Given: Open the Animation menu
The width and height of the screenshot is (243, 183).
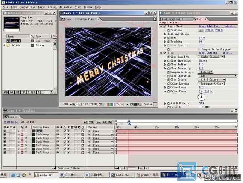Looking at the screenshot, I should pyautogui.click(x=66, y=7).
